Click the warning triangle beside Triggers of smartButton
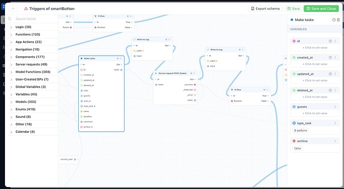The width and height of the screenshot is (344, 189). coord(26,9)
